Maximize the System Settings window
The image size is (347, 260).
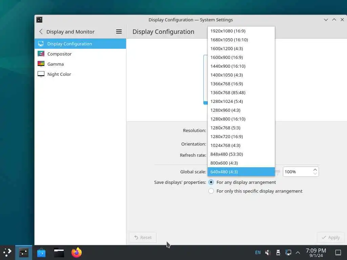click(334, 20)
